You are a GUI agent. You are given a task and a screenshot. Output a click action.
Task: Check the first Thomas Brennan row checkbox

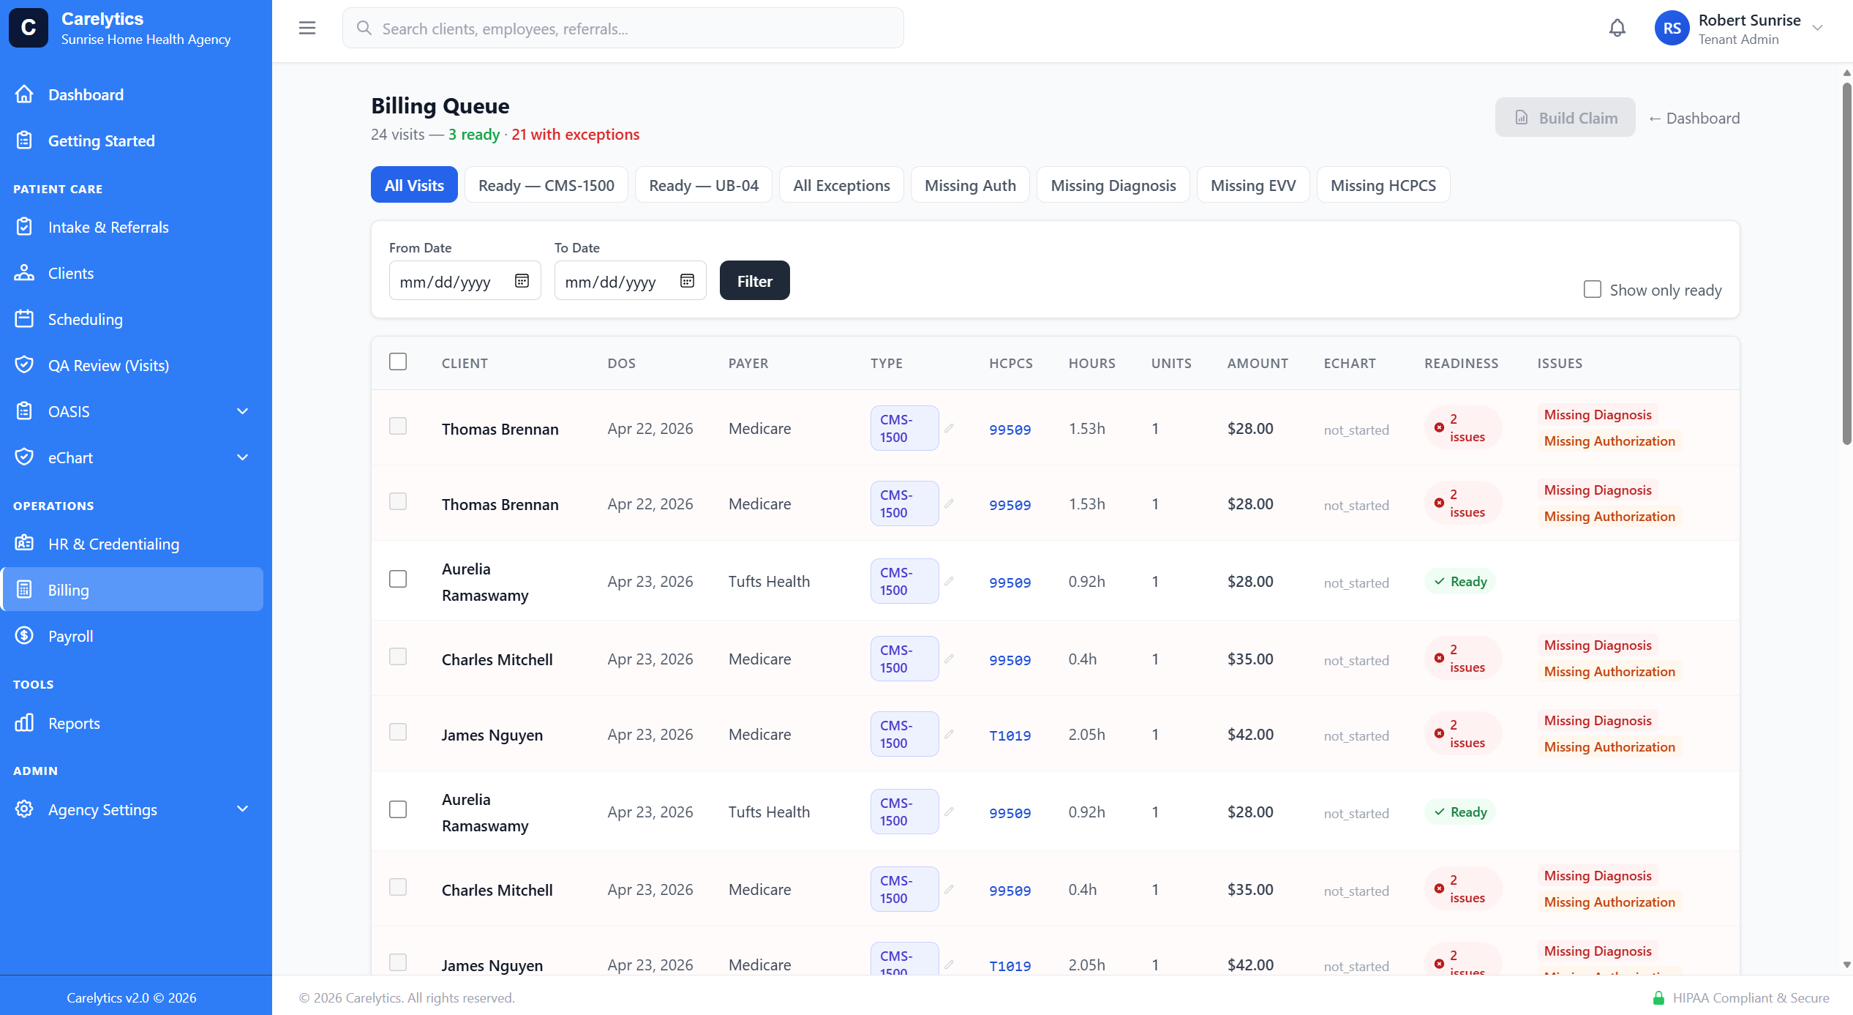point(398,426)
